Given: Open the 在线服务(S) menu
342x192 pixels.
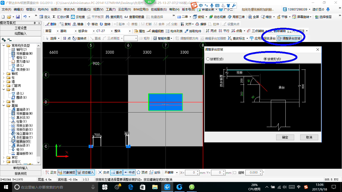Looking at the screenshot, I should [159, 9].
